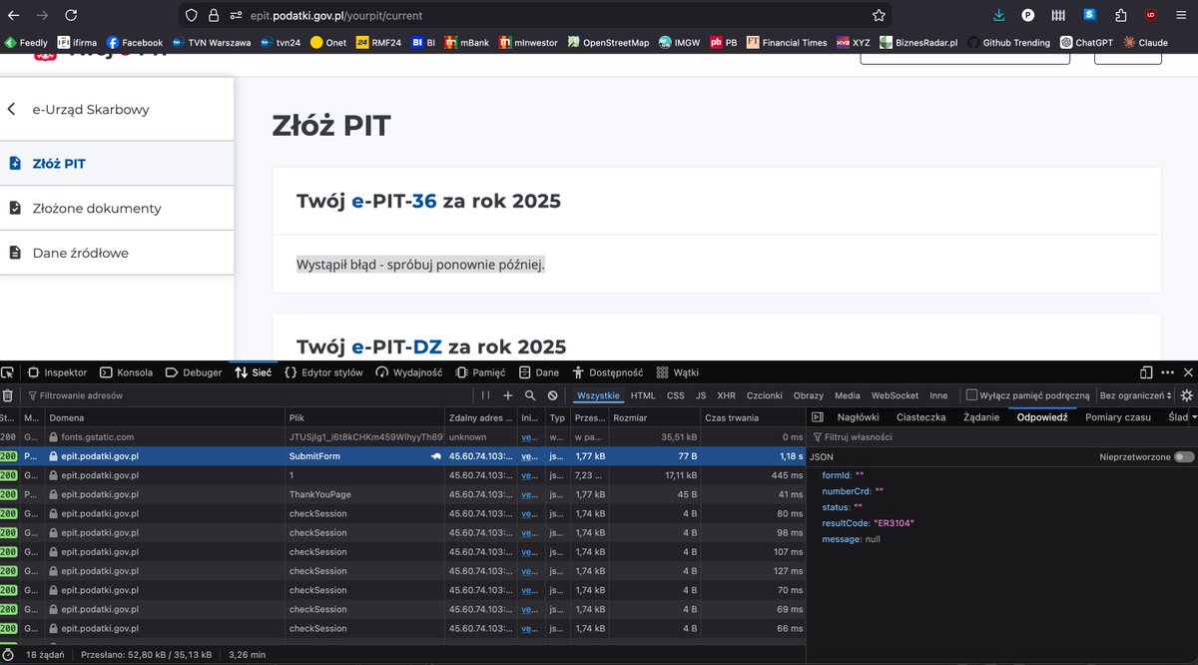The height and width of the screenshot is (665, 1198).
Task: Filter requests by Wszystkie
Action: tap(598, 395)
